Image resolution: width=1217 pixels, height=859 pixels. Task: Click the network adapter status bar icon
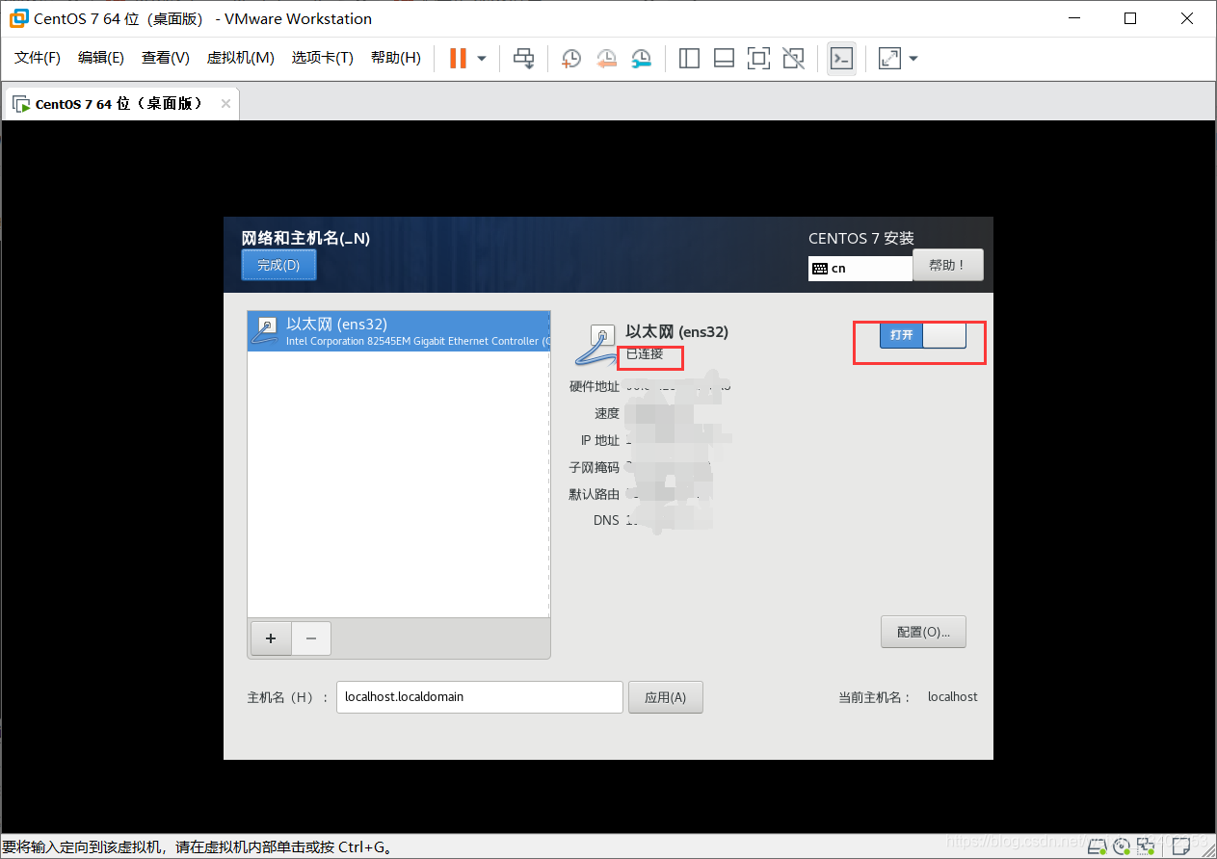coord(1145,847)
